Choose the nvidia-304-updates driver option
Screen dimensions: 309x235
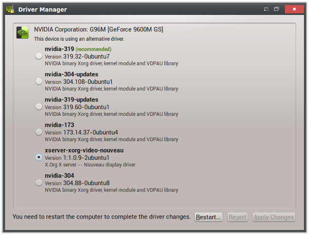coord(39,81)
